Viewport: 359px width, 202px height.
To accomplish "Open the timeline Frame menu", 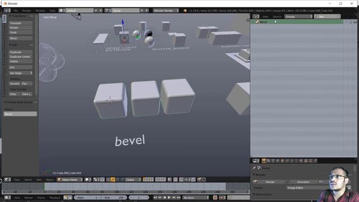I will (41, 198).
